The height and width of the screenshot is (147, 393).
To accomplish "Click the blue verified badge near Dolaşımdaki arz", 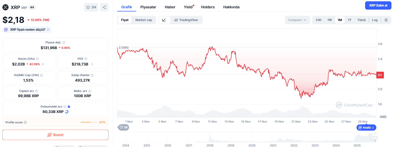I will point(69,107).
